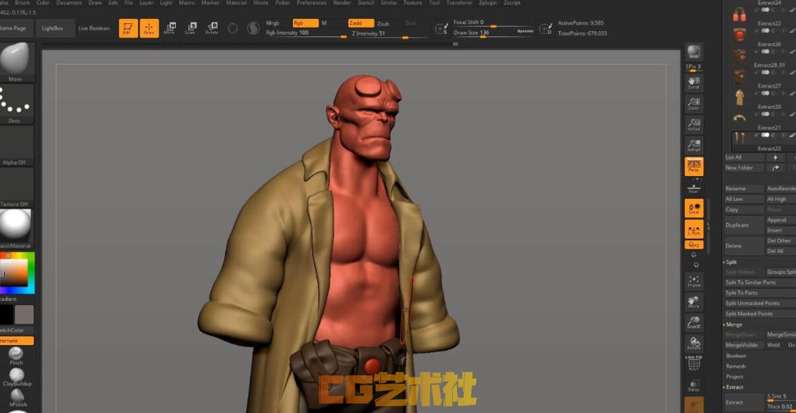This screenshot has width=796, height=413.
Task: Open the Preferences menu
Action: click(x=312, y=3)
